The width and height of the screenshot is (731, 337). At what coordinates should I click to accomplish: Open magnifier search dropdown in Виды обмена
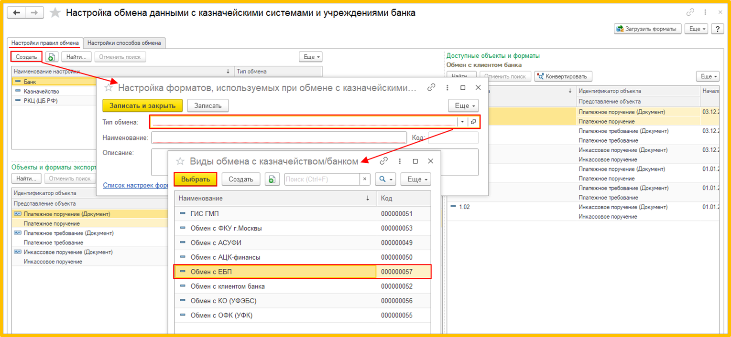click(385, 179)
